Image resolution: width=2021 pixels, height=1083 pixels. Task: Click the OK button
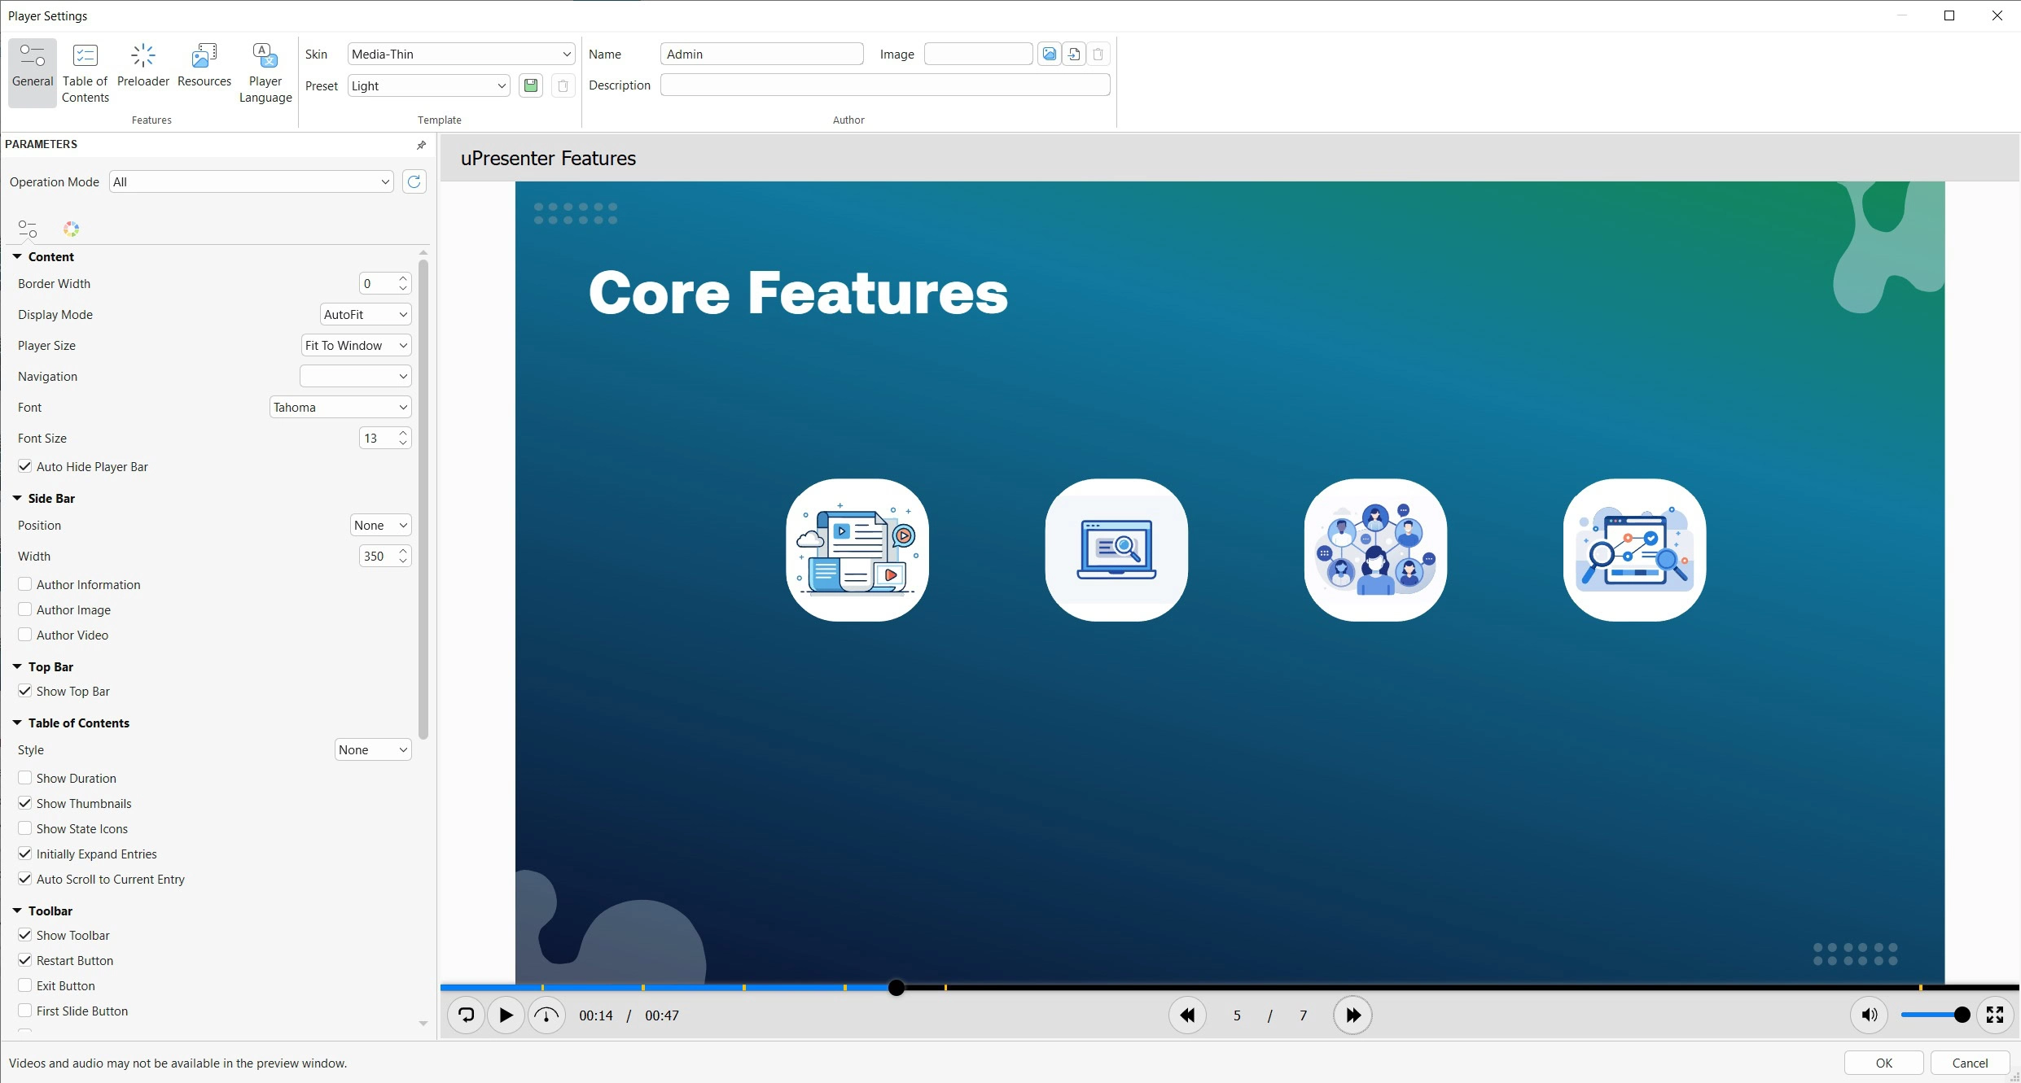coord(1883,1063)
